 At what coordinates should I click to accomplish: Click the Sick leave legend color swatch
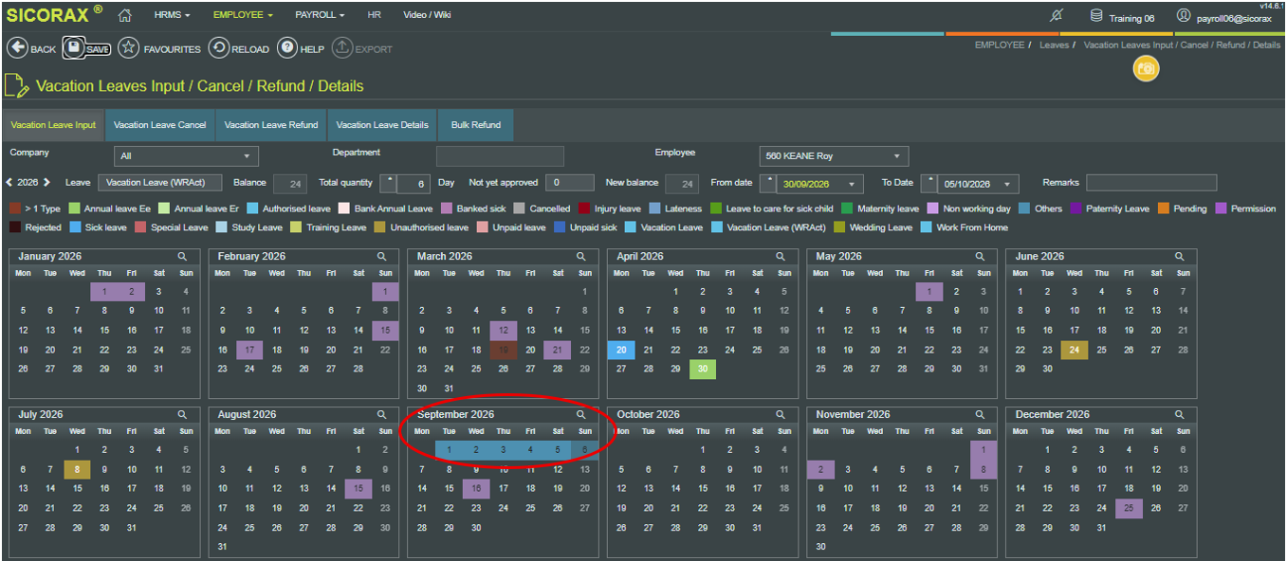tap(74, 227)
